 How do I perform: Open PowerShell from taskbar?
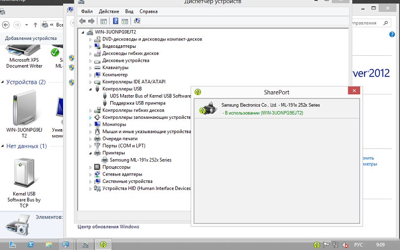pos(31,245)
